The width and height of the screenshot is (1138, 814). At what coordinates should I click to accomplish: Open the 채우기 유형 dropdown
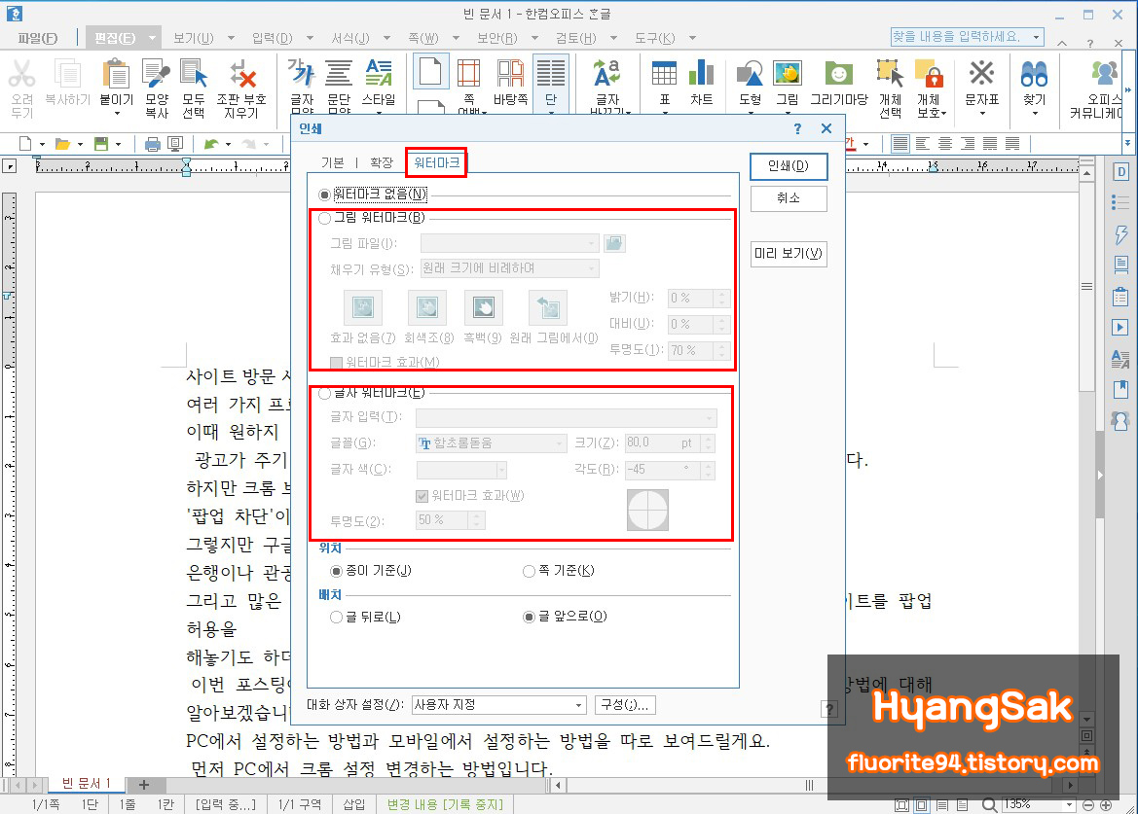pos(592,269)
